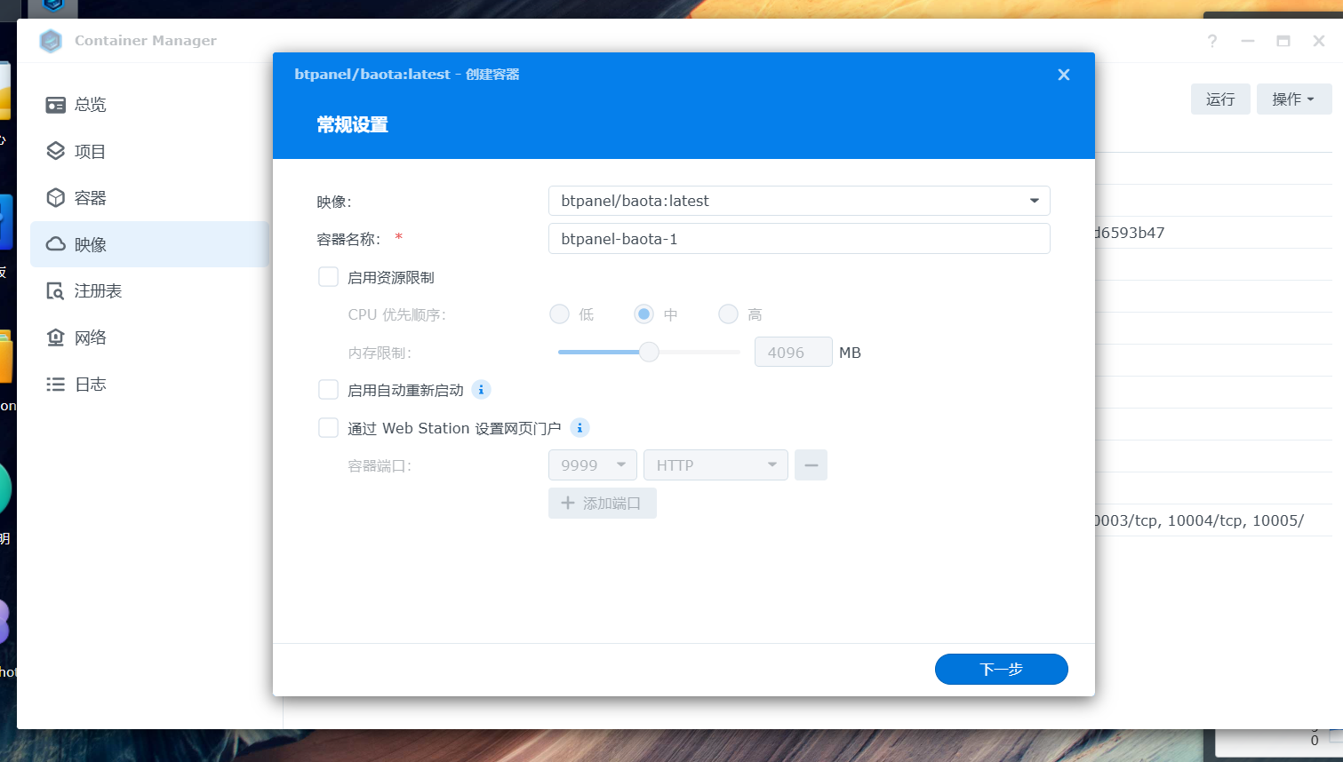
Task: Select CPU priority 低 radio button
Action: 559,314
